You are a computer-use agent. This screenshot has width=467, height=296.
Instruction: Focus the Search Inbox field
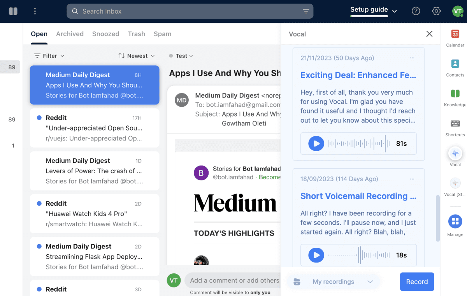[x=190, y=11]
